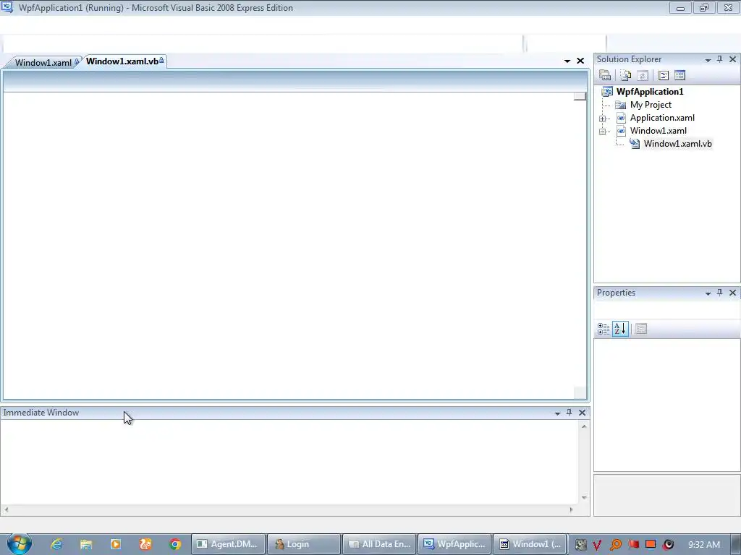Viewport: 741px width, 555px height.
Task: Open Solution Explorer window position dropdown
Action: click(x=708, y=60)
